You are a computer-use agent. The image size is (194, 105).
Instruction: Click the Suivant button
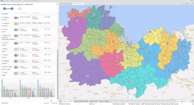(x=54, y=103)
